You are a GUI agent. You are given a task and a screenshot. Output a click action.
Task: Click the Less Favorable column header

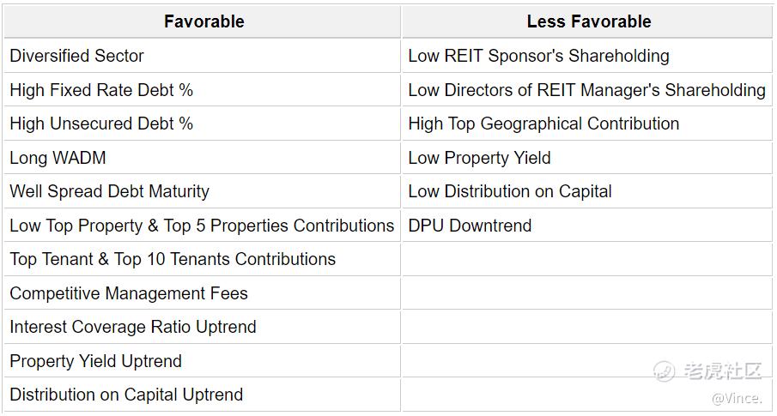587,21
